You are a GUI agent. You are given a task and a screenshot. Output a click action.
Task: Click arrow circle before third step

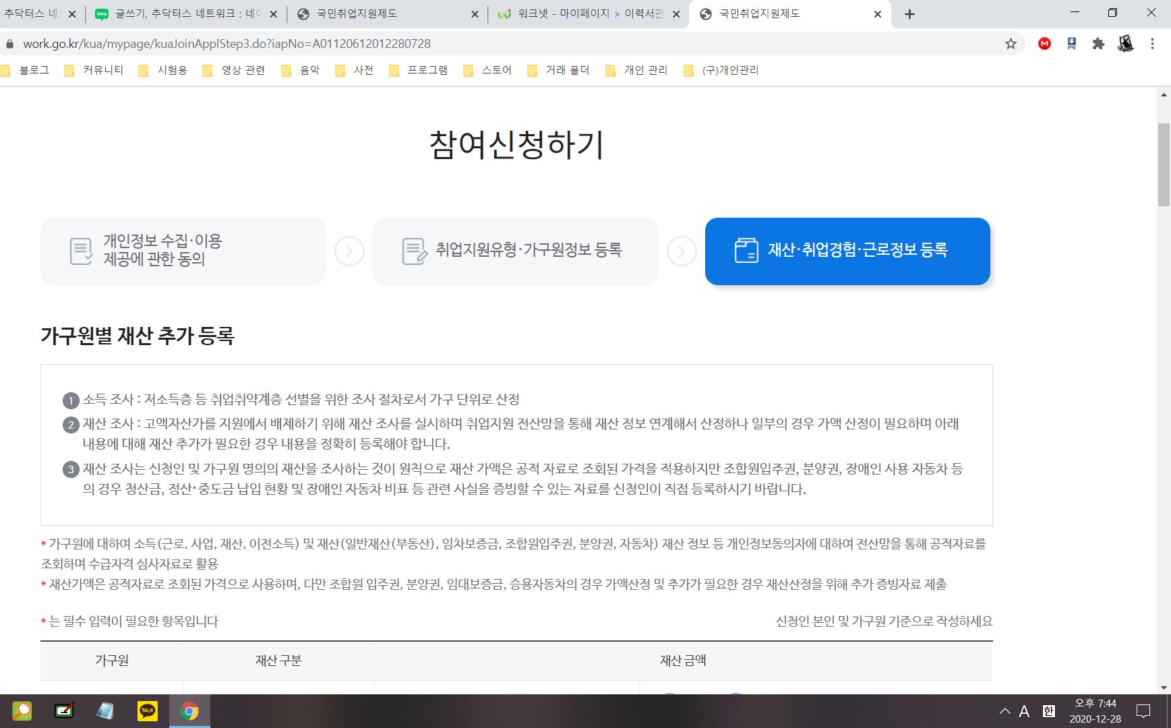tap(682, 251)
